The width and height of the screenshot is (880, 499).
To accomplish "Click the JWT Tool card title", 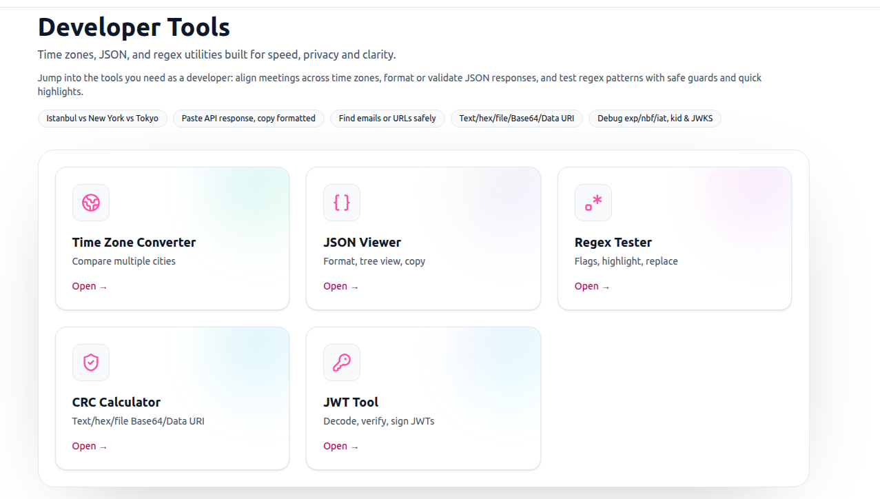I will pyautogui.click(x=351, y=402).
